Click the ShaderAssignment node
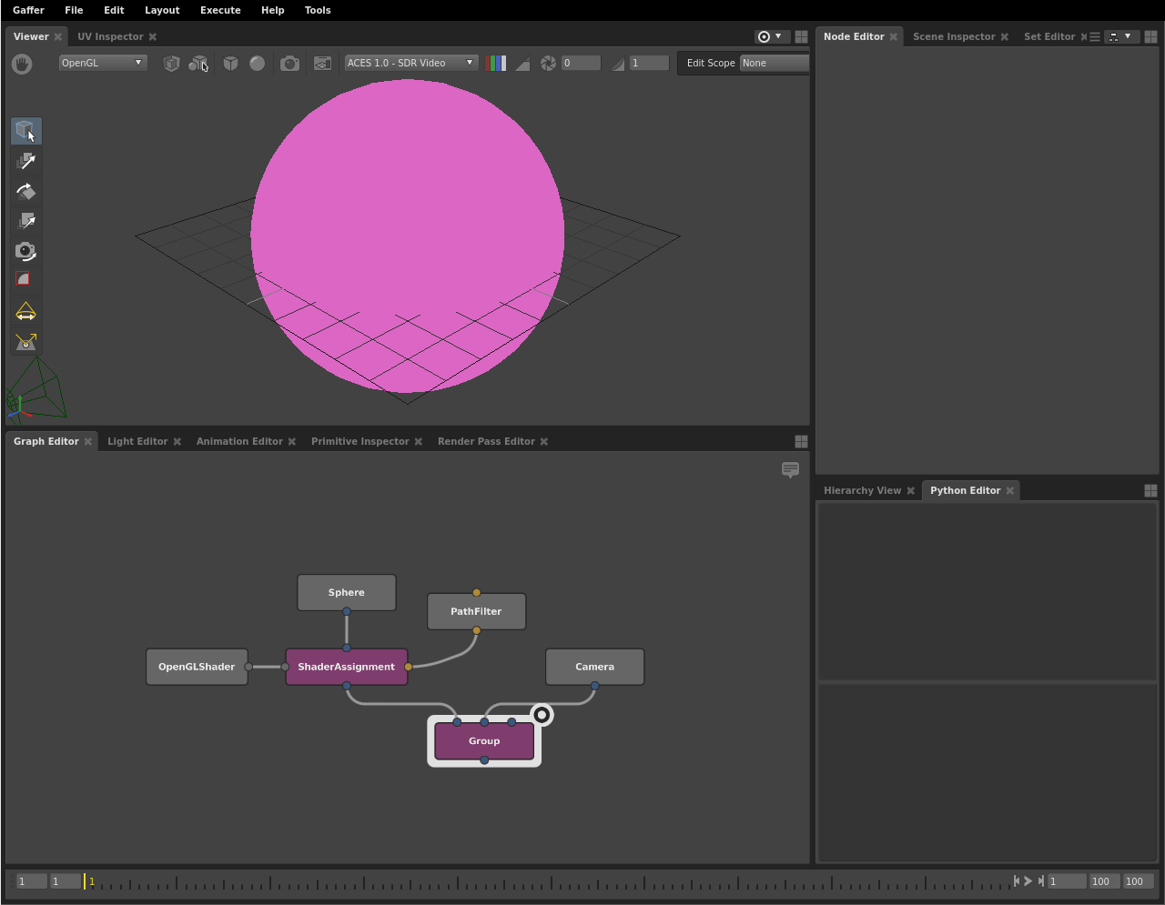The height and width of the screenshot is (905, 1165). (346, 667)
